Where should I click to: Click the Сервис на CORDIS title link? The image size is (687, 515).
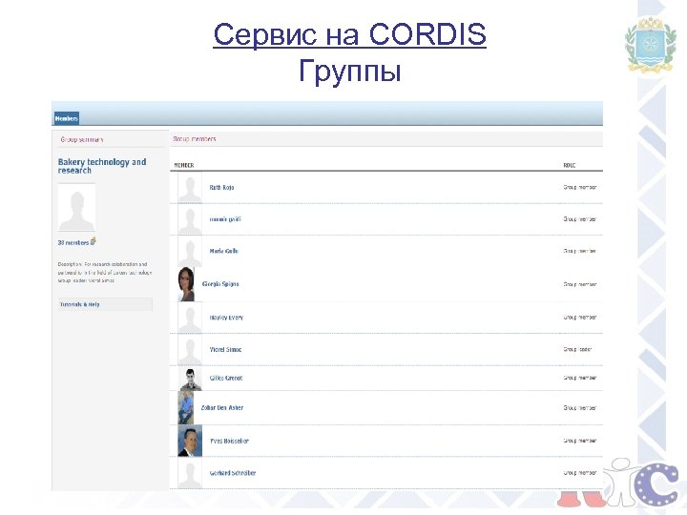[x=349, y=33]
